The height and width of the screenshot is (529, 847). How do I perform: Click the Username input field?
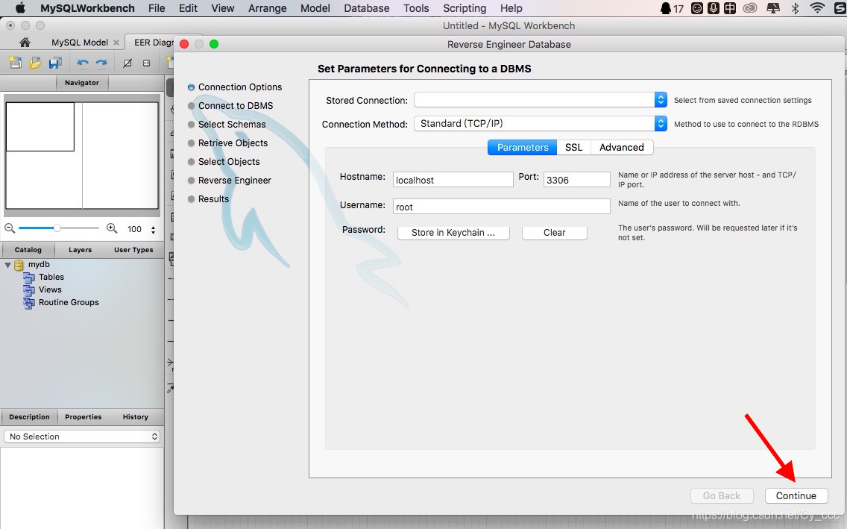pyautogui.click(x=501, y=207)
